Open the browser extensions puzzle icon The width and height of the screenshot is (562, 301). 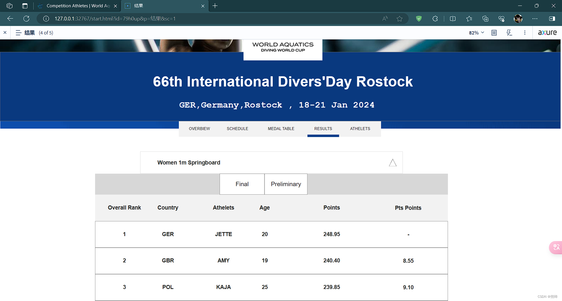click(x=435, y=19)
